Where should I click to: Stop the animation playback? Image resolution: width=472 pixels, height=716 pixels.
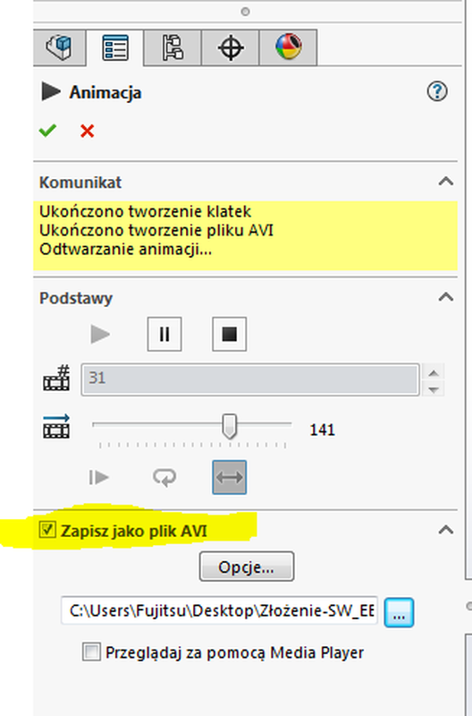tap(230, 334)
